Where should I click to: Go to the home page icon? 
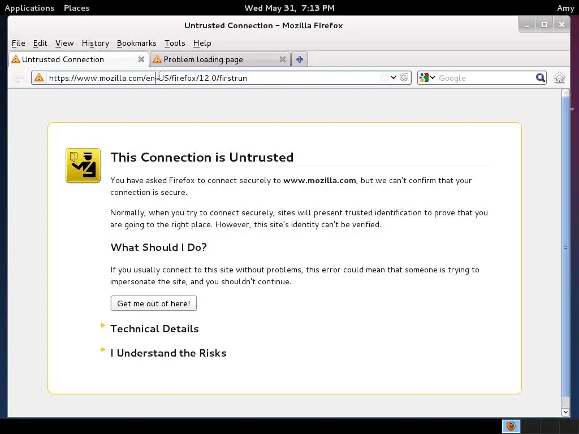(x=559, y=78)
